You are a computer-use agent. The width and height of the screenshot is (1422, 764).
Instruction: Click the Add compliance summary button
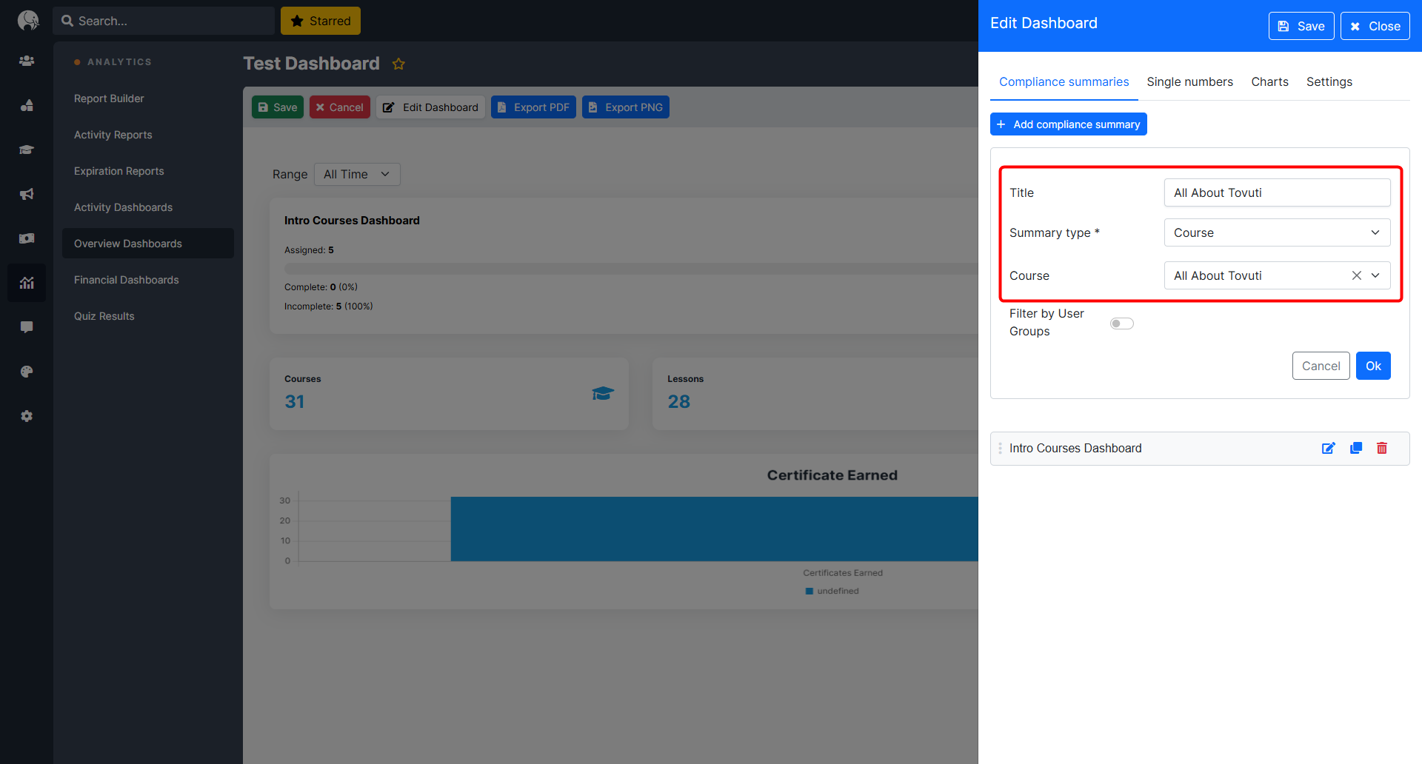coord(1068,124)
